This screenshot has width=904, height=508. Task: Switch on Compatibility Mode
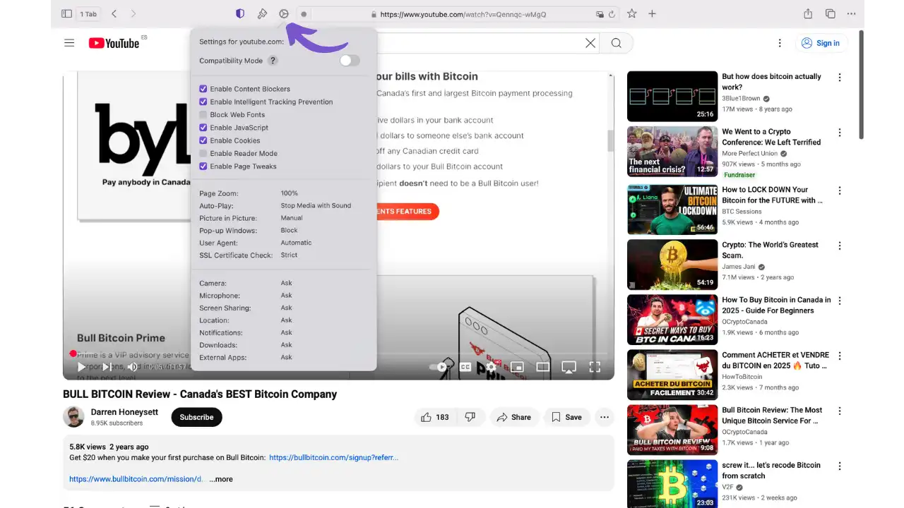[349, 61]
